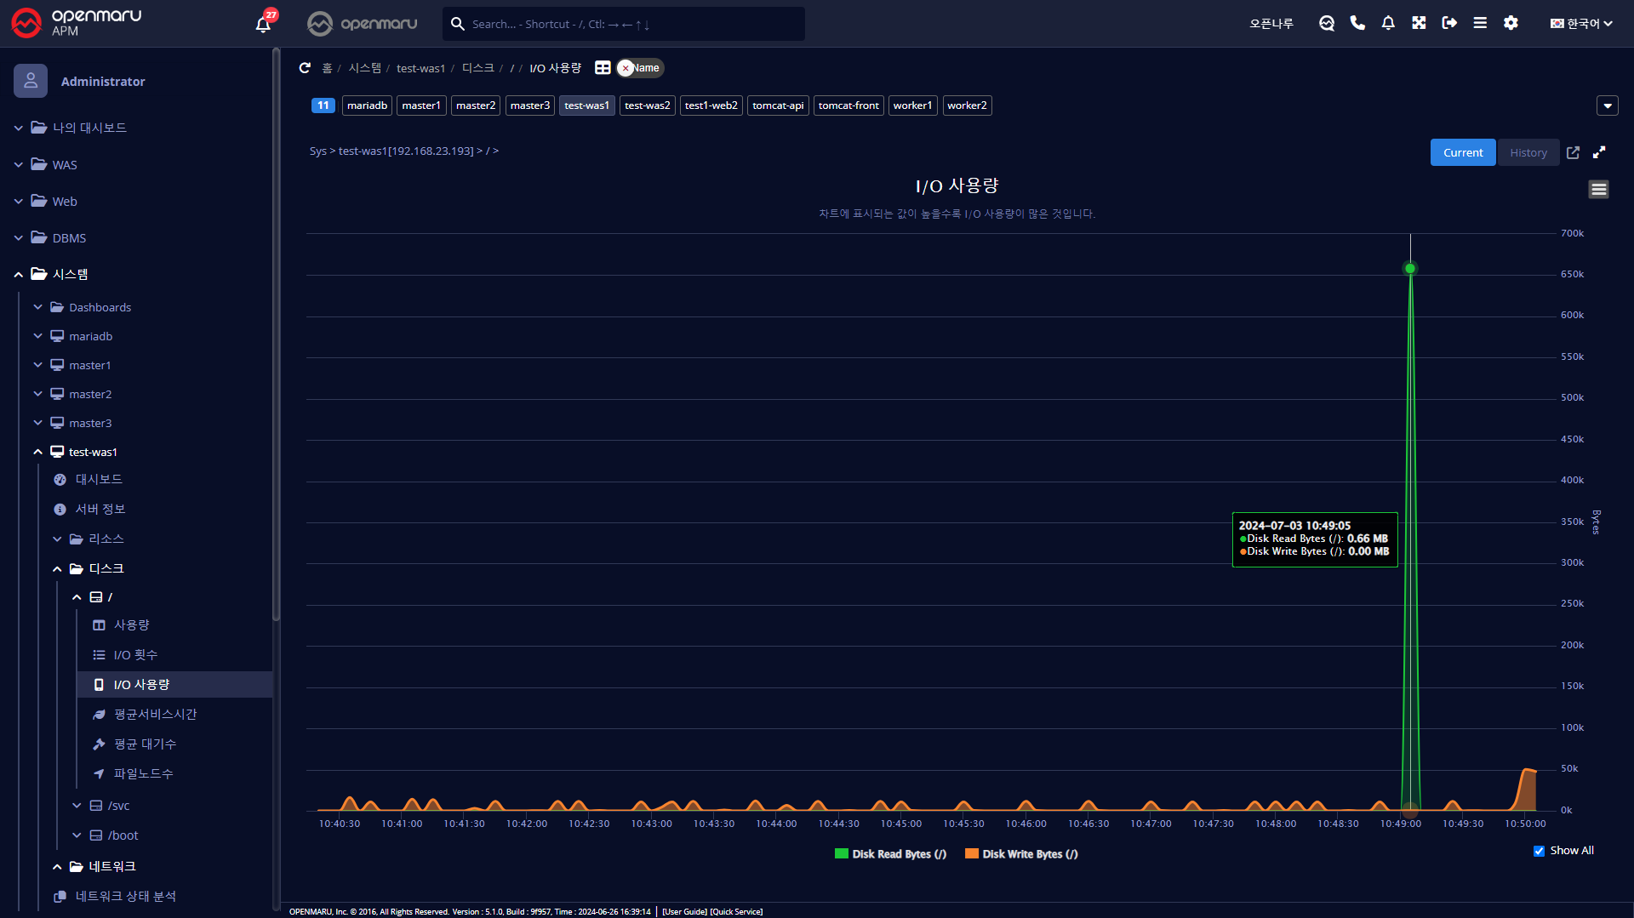The width and height of the screenshot is (1634, 918).
Task: Expand the WAS folder in sidebar
Action: click(65, 165)
